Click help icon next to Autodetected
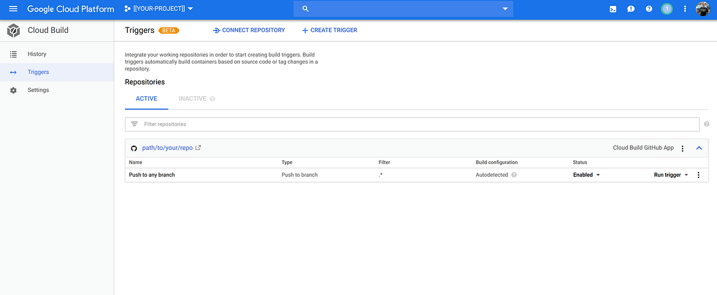The image size is (717, 295). click(x=514, y=175)
